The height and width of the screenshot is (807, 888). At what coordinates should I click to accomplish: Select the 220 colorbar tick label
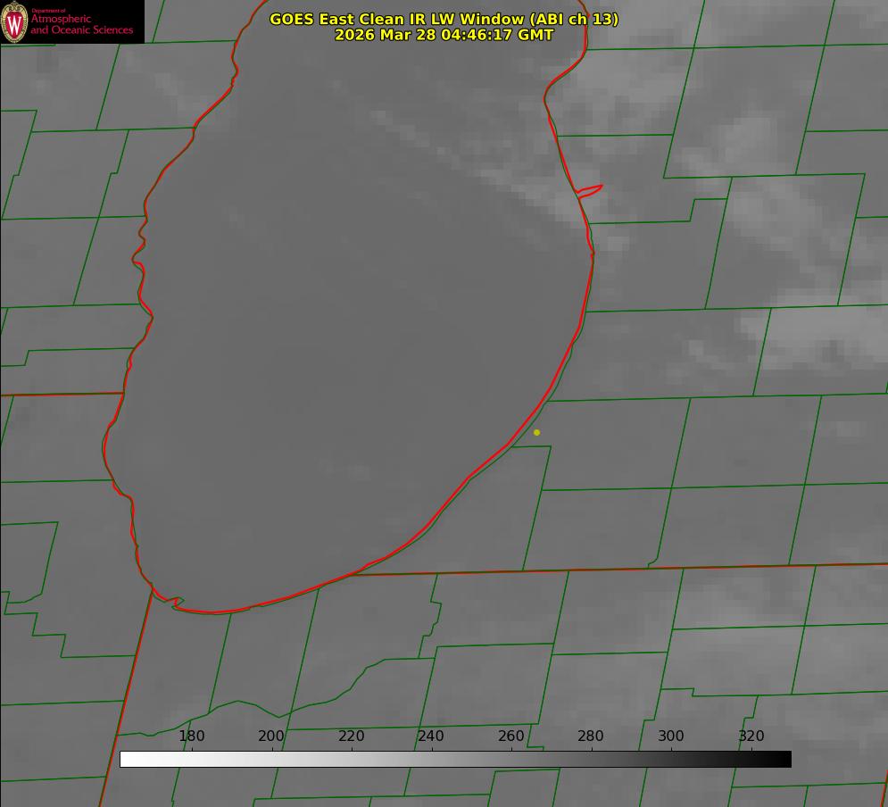[x=352, y=736]
